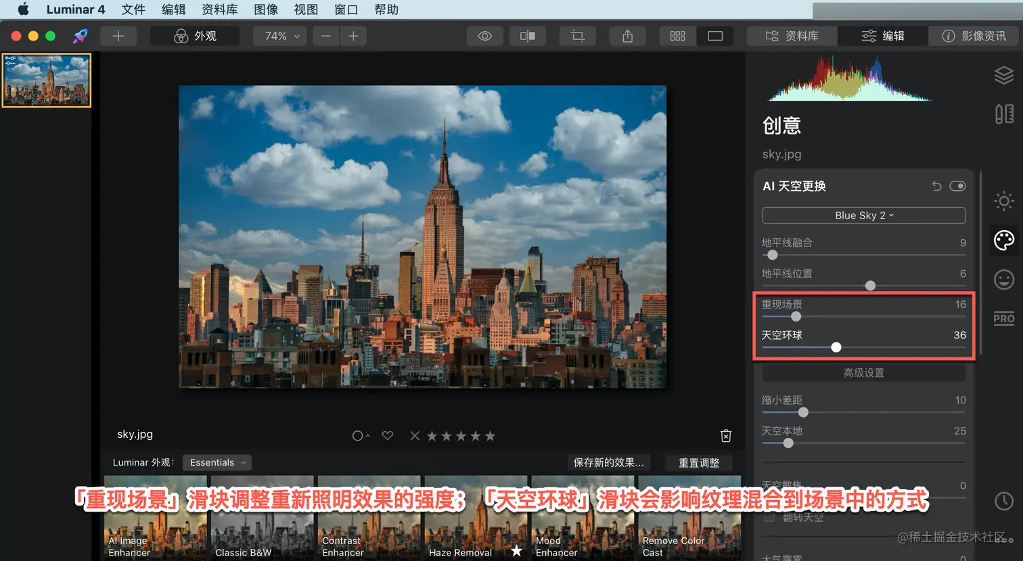
Task: Apply the Remove Color Cast look
Action: point(689,518)
